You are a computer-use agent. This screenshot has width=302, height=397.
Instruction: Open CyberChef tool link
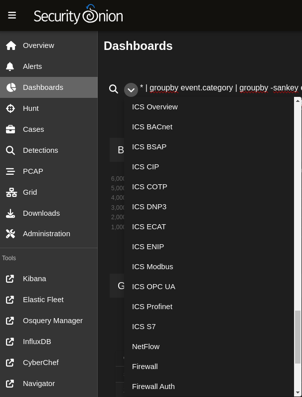[49, 363]
